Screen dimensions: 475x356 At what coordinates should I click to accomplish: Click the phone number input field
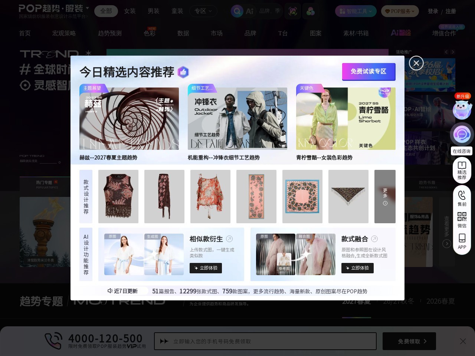(265, 341)
